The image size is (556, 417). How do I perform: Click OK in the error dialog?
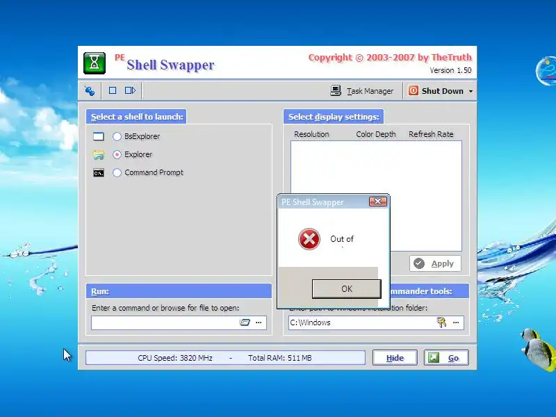coord(346,289)
